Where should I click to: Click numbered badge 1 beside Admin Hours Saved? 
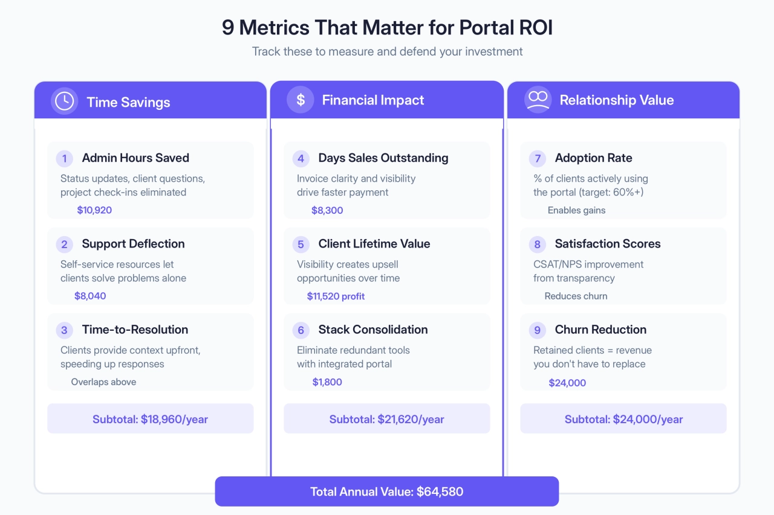64,158
